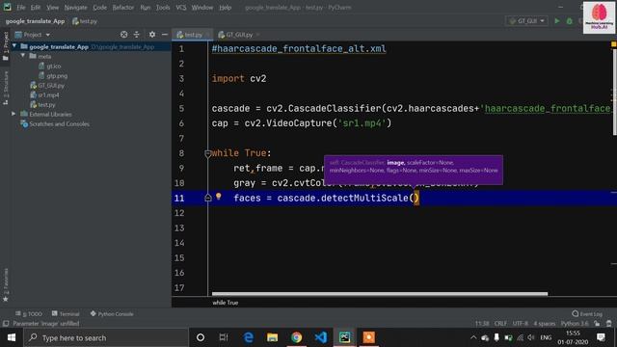This screenshot has height=347, width=617.
Task: Toggle the Favorites tool window sidebar tab
Action: (6, 284)
